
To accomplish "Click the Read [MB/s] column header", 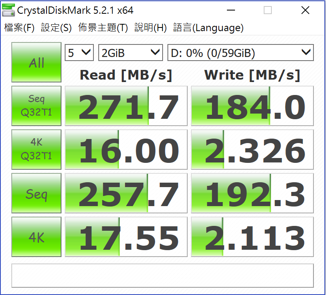I will [126, 75].
